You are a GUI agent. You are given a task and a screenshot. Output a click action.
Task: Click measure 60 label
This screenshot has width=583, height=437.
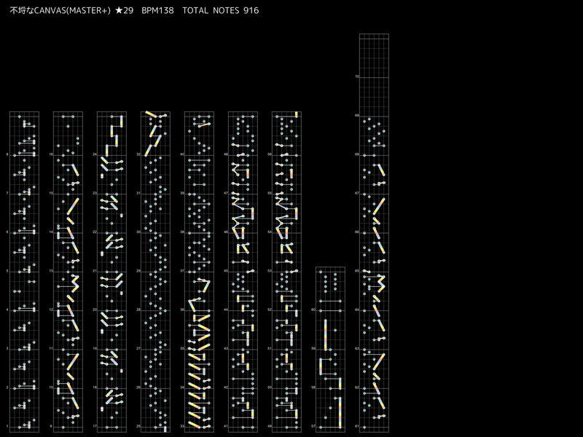pyautogui.click(x=313, y=310)
